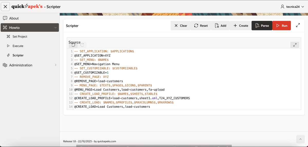Click the About speech-bubble icon
Screen dimensions: 308x147
click(5, 18)
